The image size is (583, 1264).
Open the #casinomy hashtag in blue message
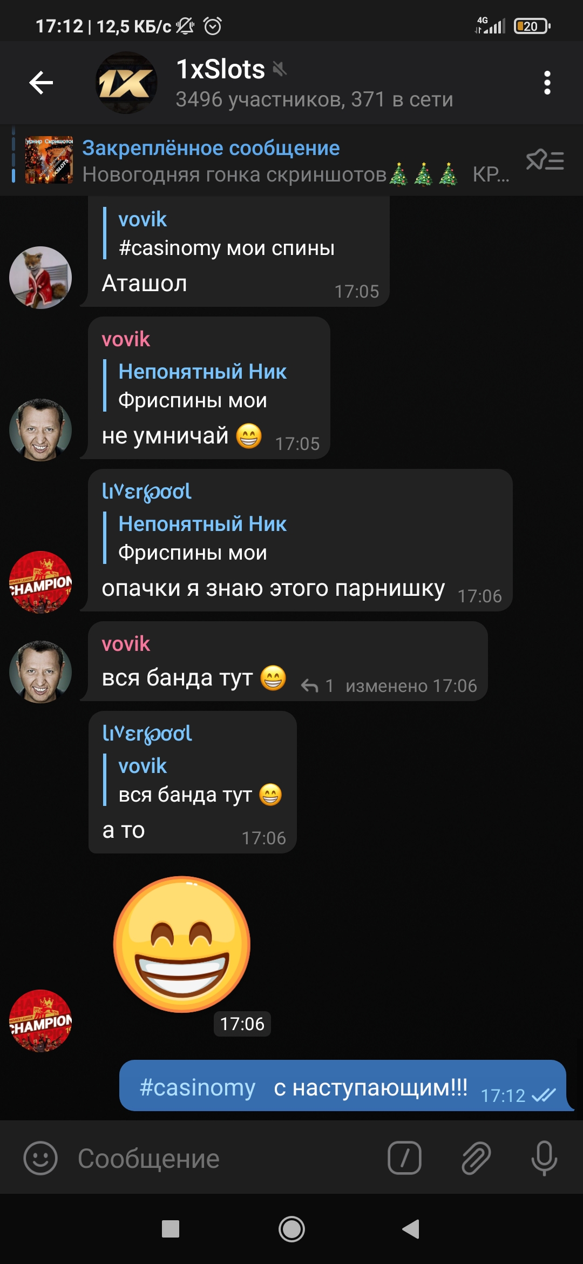point(197,1087)
